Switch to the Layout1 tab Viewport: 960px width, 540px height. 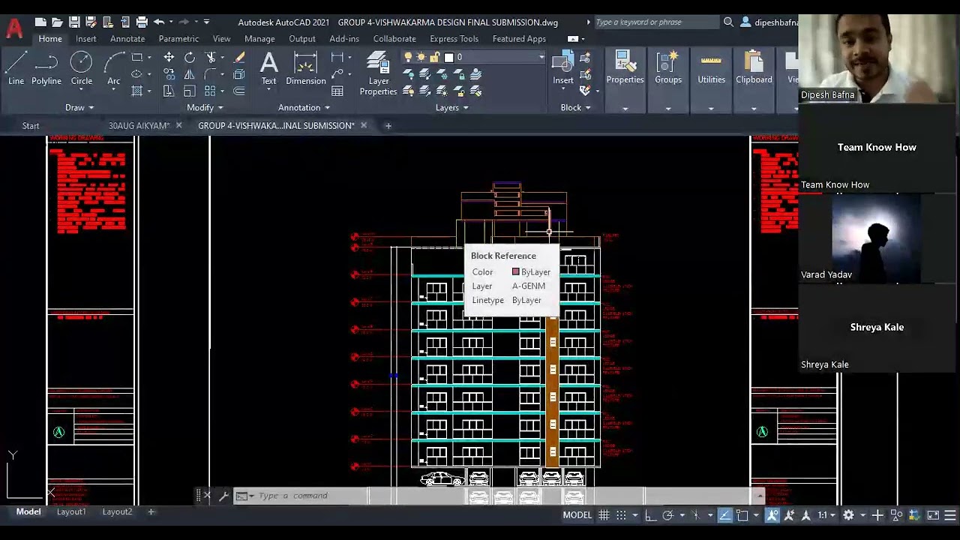(x=71, y=511)
